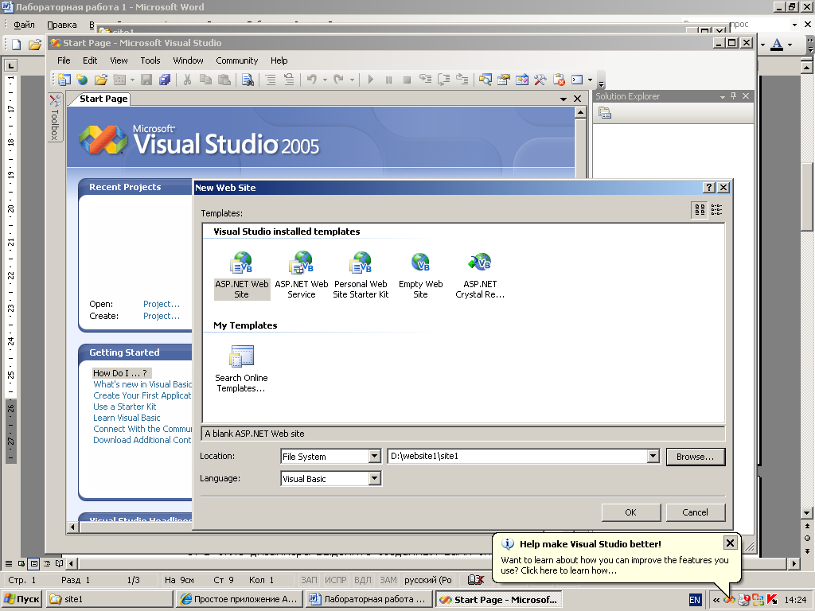Select the Empty Web Site template
This screenshot has width=815, height=611.
click(x=420, y=275)
